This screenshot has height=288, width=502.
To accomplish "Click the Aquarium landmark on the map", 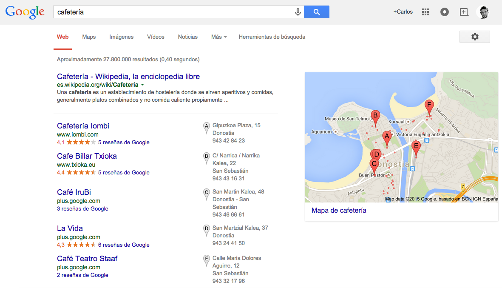I will point(325,132).
